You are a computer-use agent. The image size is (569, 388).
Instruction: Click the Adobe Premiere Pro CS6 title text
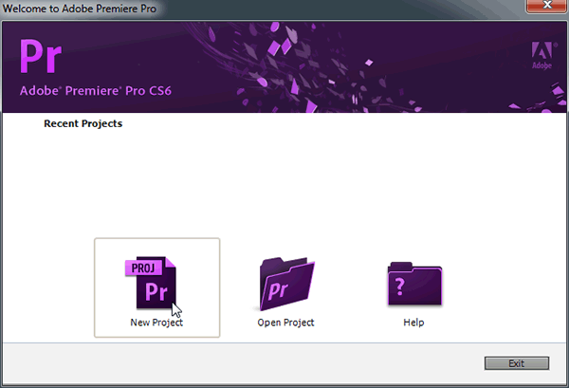(96, 91)
